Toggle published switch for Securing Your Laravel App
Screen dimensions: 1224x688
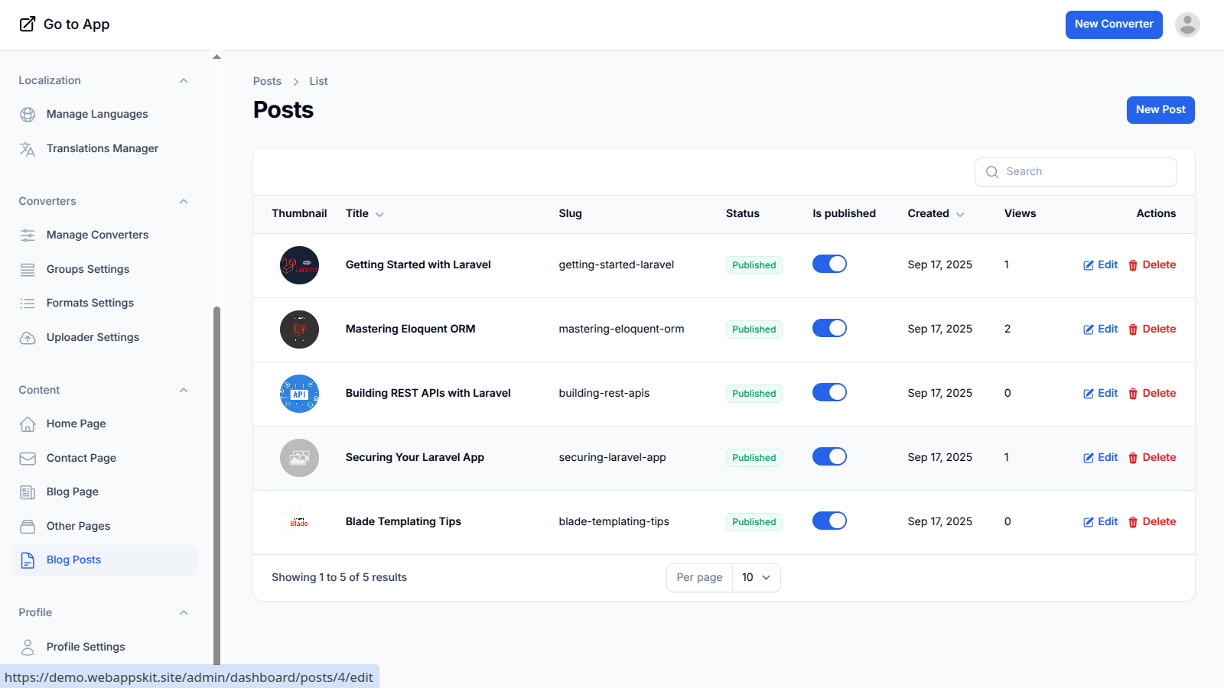[x=829, y=457]
